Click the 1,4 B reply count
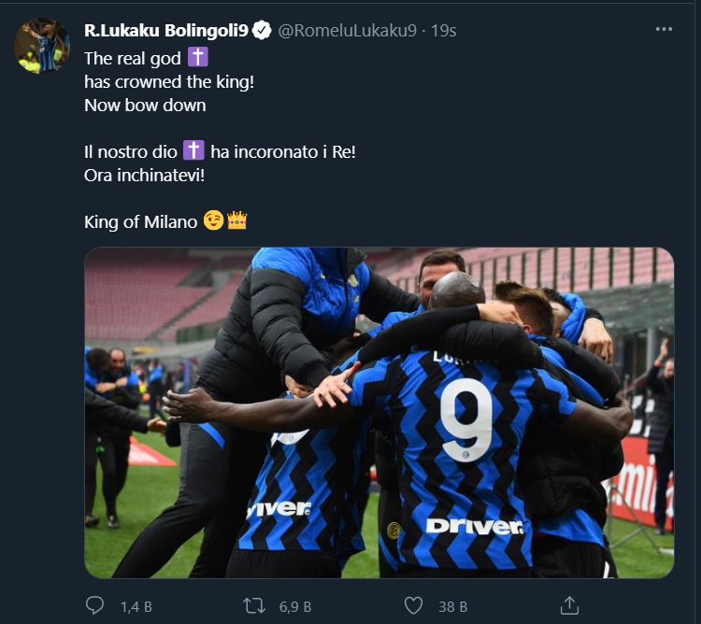 (x=136, y=607)
